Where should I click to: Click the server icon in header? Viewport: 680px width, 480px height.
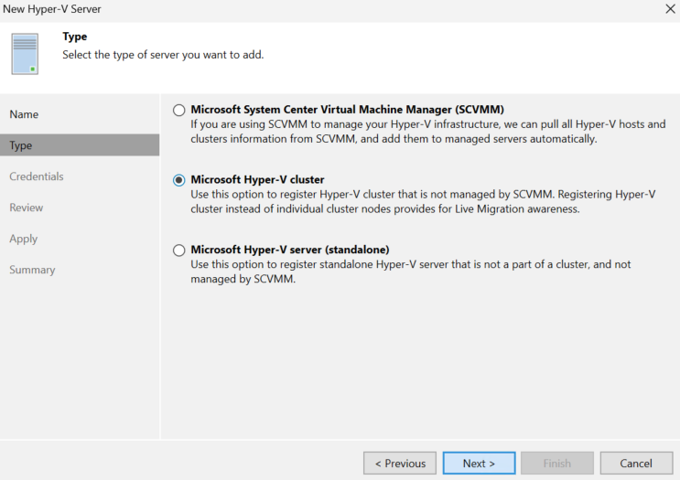pyautogui.click(x=25, y=54)
